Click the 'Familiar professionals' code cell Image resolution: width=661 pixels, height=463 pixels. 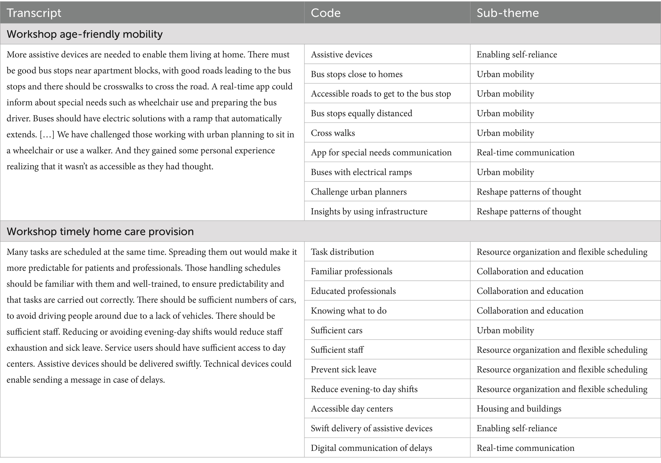click(351, 272)
